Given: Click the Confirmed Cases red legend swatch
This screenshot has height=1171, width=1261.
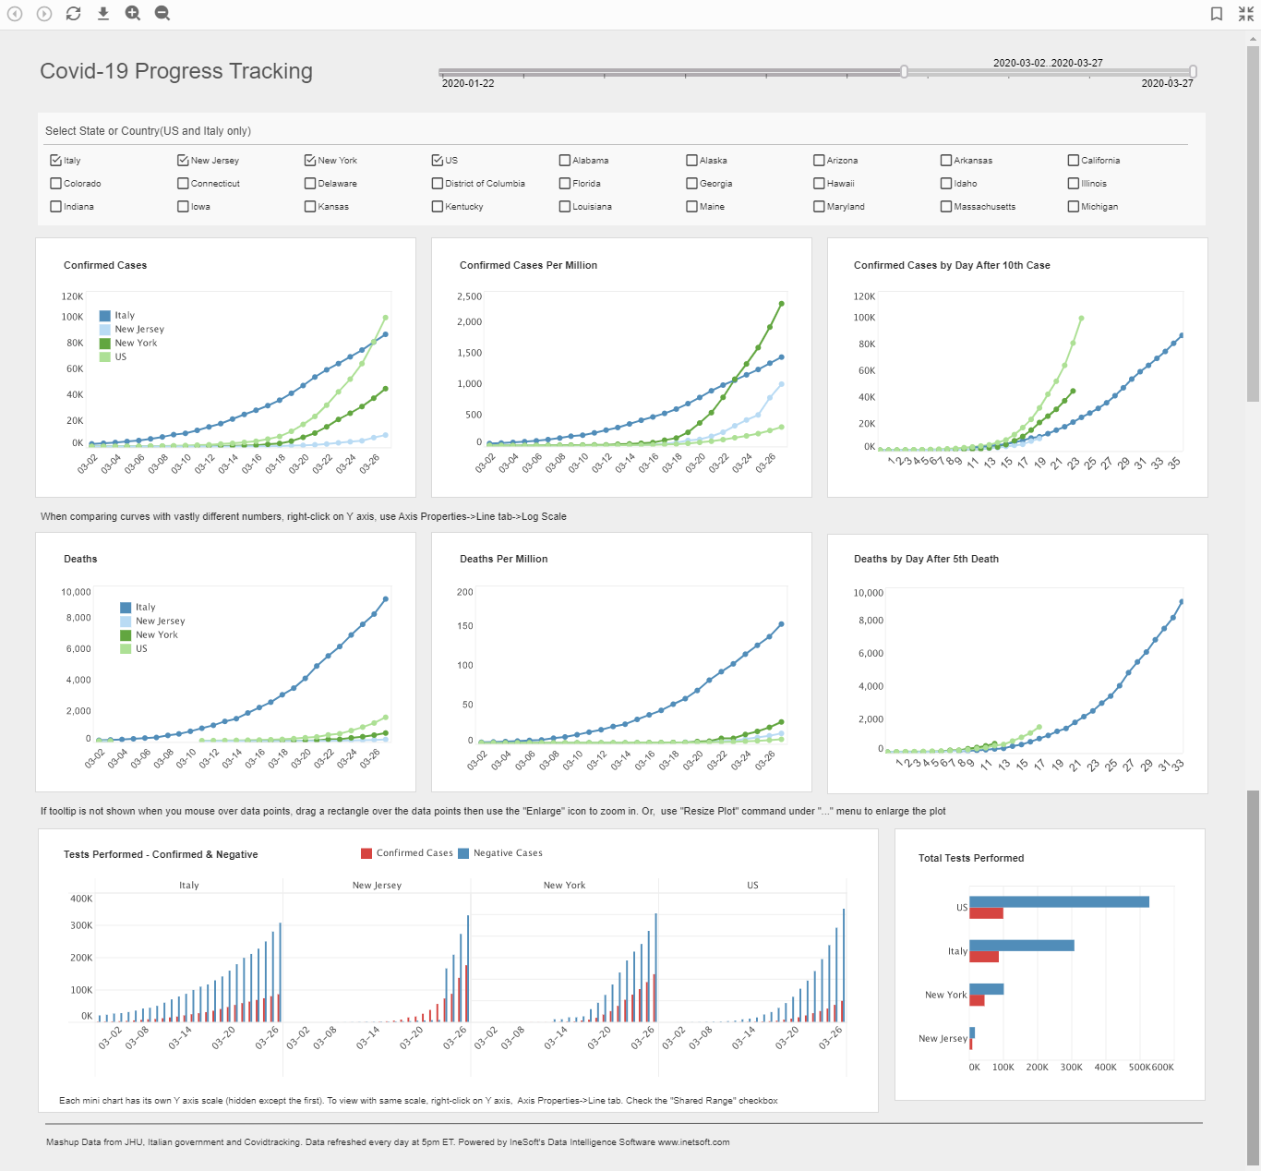Looking at the screenshot, I should (x=366, y=853).
